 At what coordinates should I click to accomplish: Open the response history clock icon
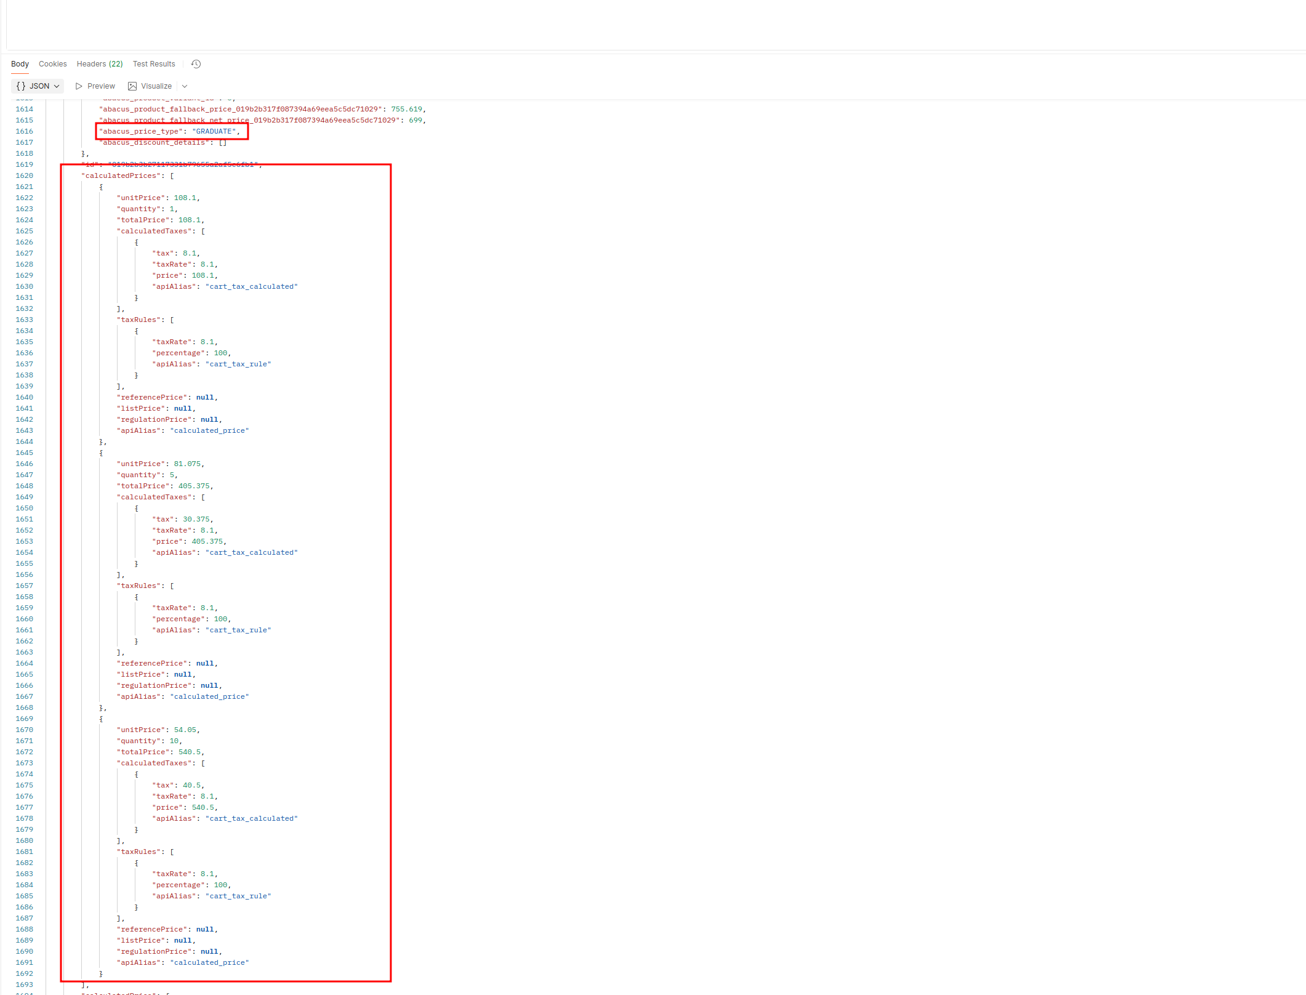196,64
